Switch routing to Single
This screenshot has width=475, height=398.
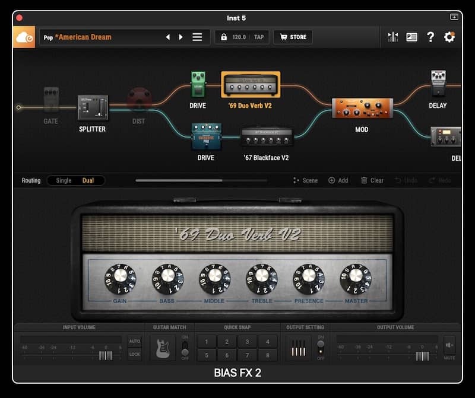[x=64, y=180]
